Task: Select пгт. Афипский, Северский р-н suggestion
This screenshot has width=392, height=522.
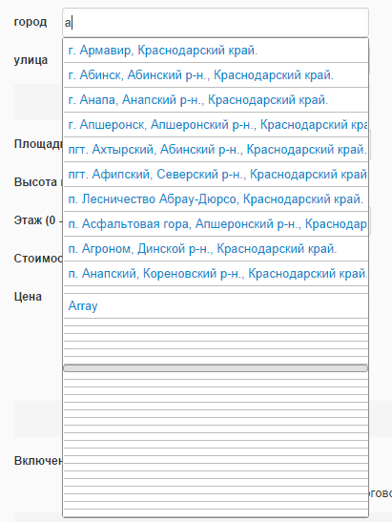Action: pos(216,174)
